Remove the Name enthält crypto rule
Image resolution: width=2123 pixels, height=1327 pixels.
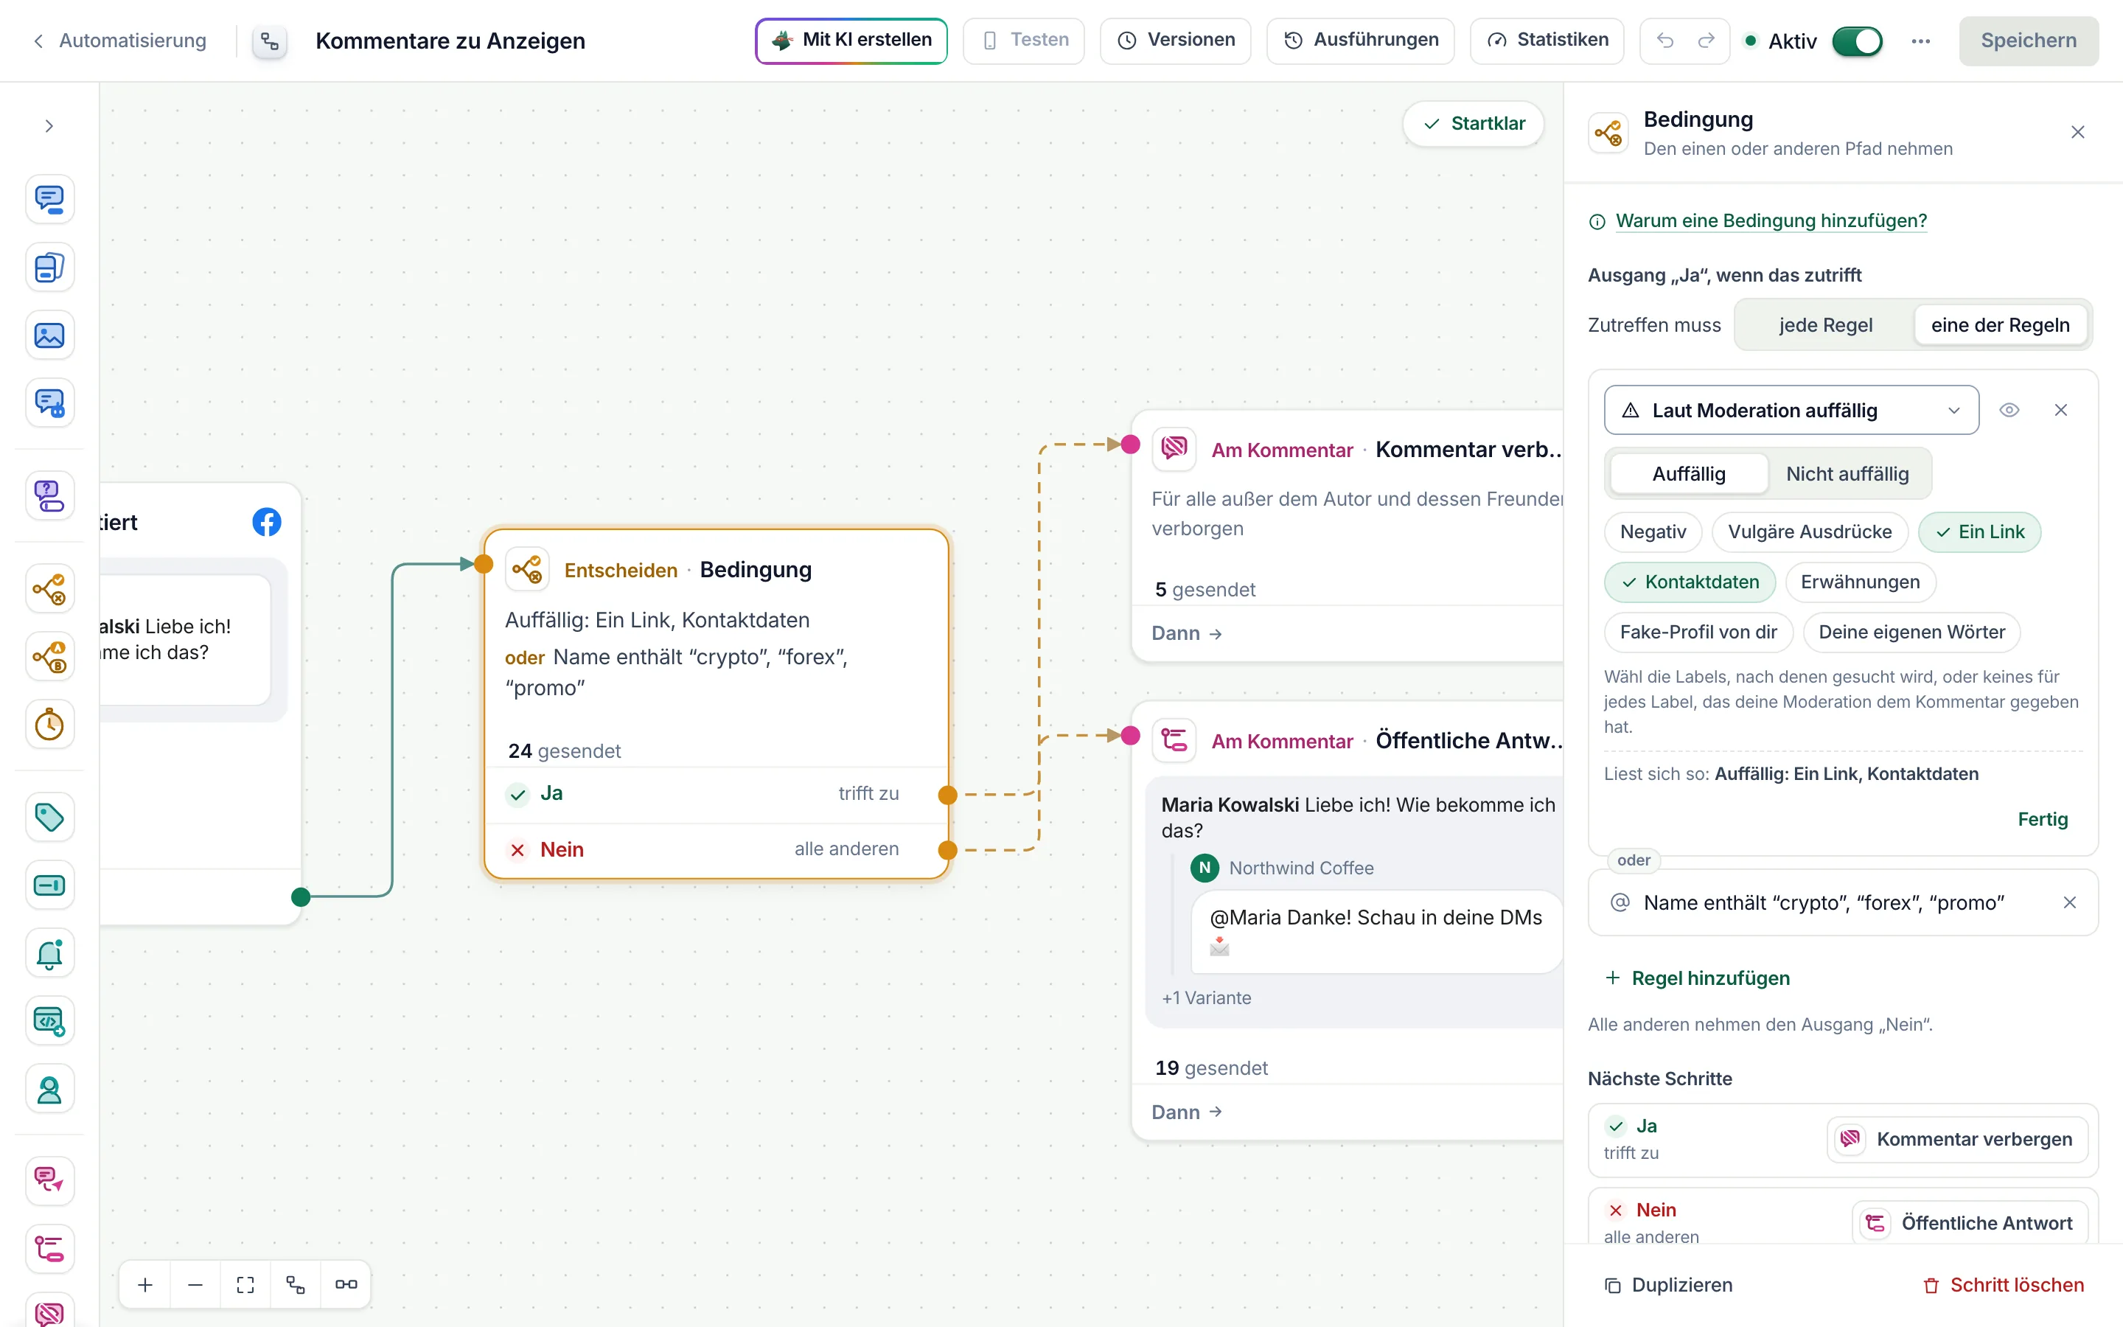pos(2069,902)
